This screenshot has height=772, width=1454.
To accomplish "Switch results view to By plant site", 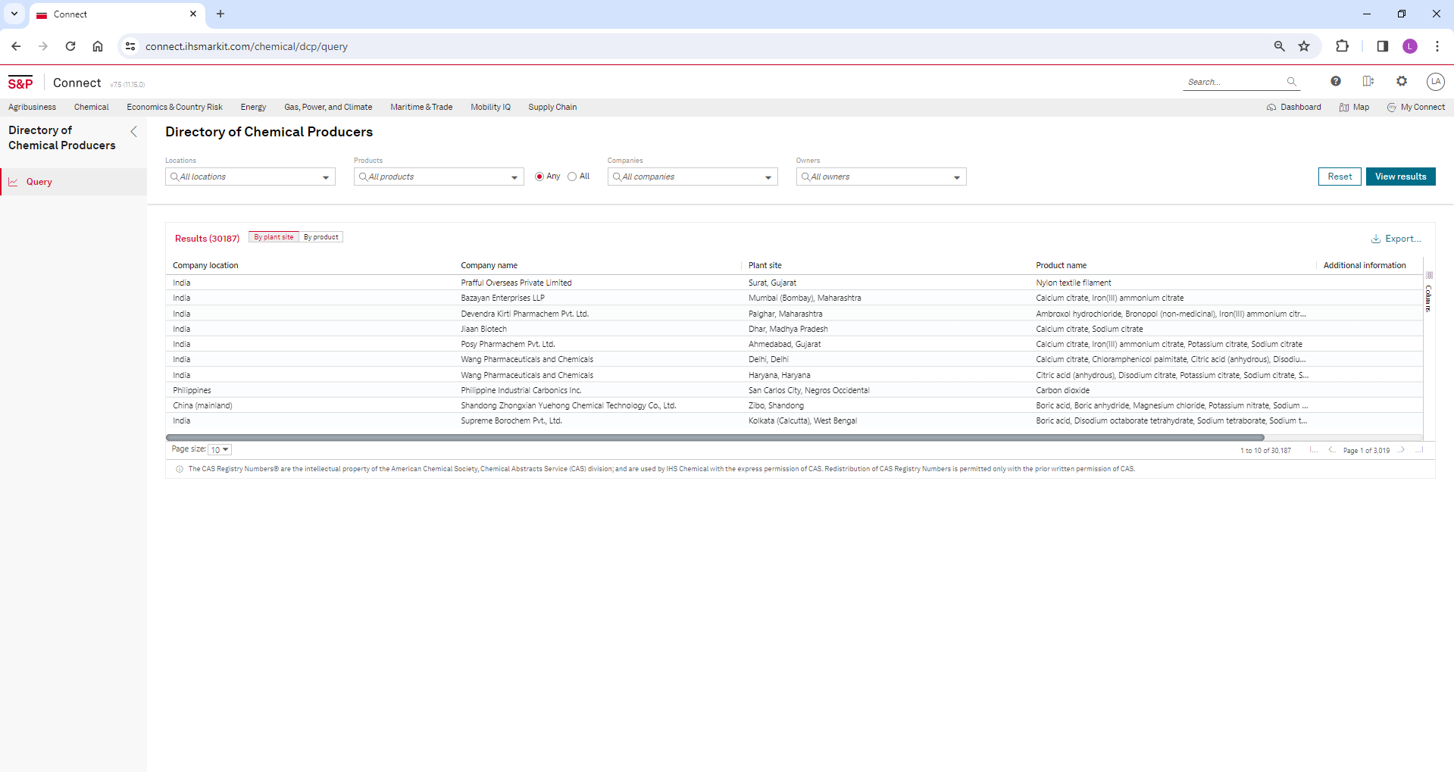I will click(274, 237).
